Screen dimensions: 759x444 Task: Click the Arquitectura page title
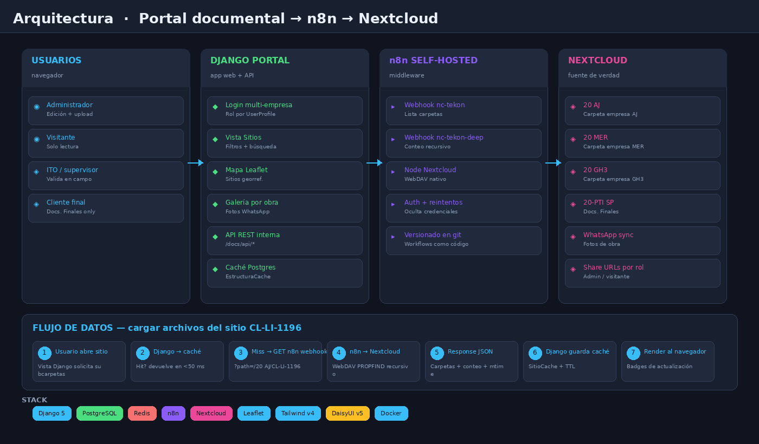pyautogui.click(x=226, y=18)
